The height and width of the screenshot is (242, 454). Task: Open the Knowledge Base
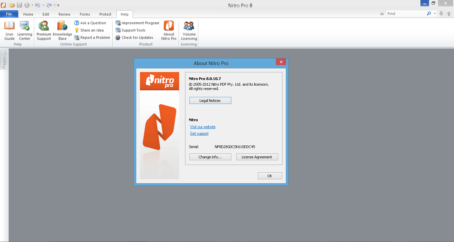point(62,31)
